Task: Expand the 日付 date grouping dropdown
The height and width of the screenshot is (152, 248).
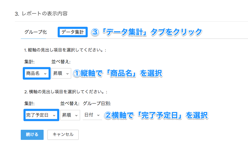Action: tap(92, 115)
